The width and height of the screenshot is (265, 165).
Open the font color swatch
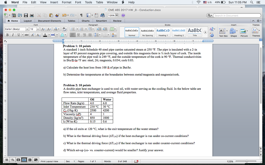click(x=45, y=35)
